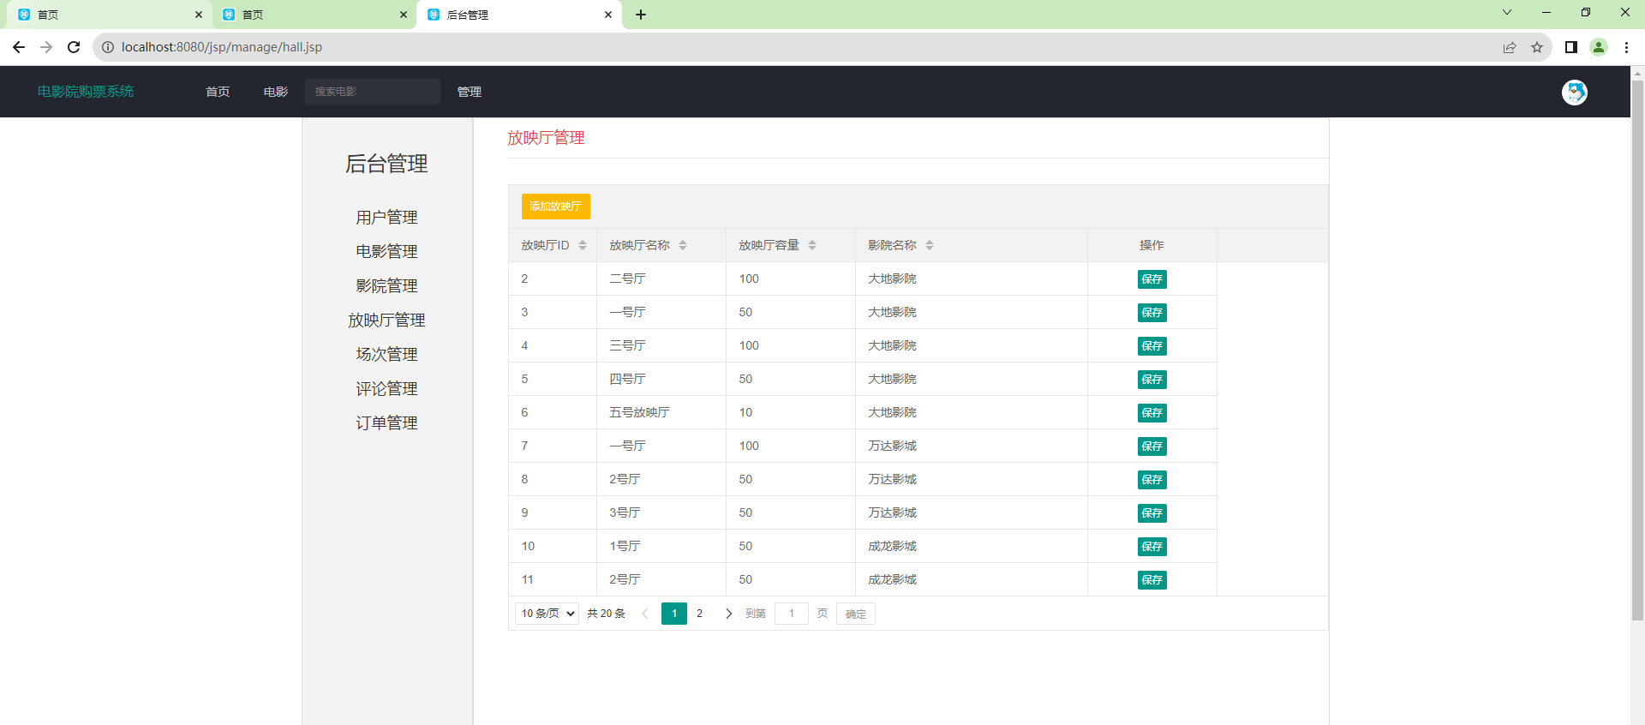Open 订单管理 in the sidebar
1645x725 pixels.
387,423
